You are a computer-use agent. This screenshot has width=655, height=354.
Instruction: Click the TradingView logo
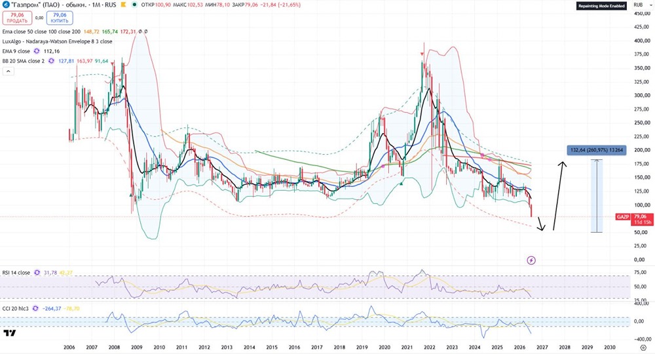pyautogui.click(x=10, y=333)
